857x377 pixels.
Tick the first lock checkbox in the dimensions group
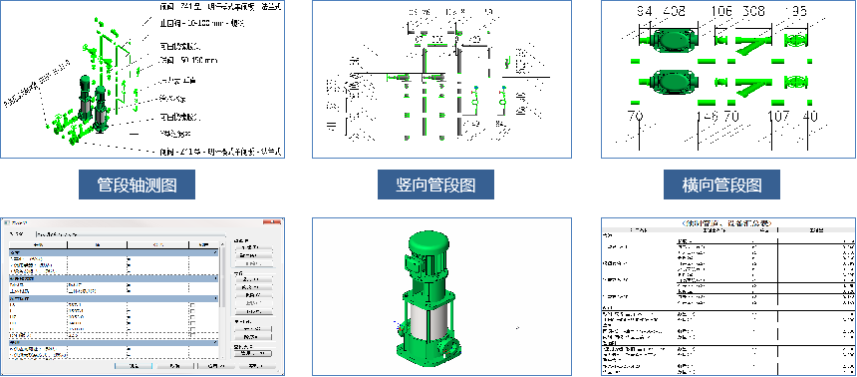point(192,305)
